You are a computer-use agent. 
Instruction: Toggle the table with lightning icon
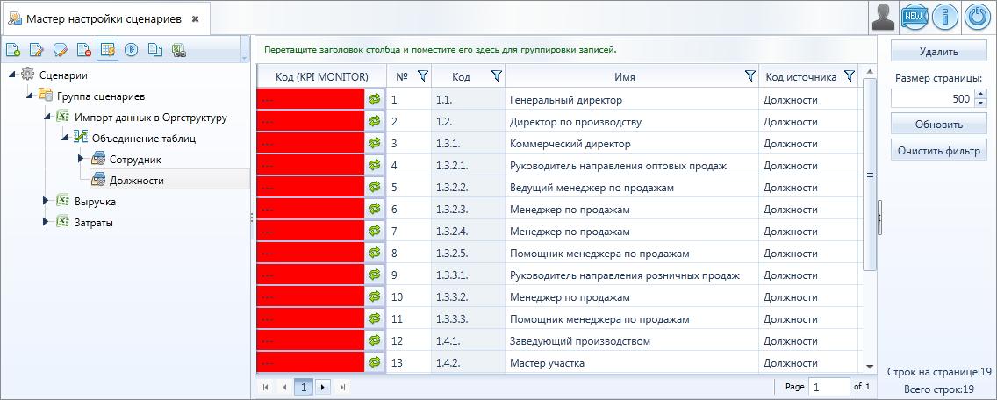point(107,49)
